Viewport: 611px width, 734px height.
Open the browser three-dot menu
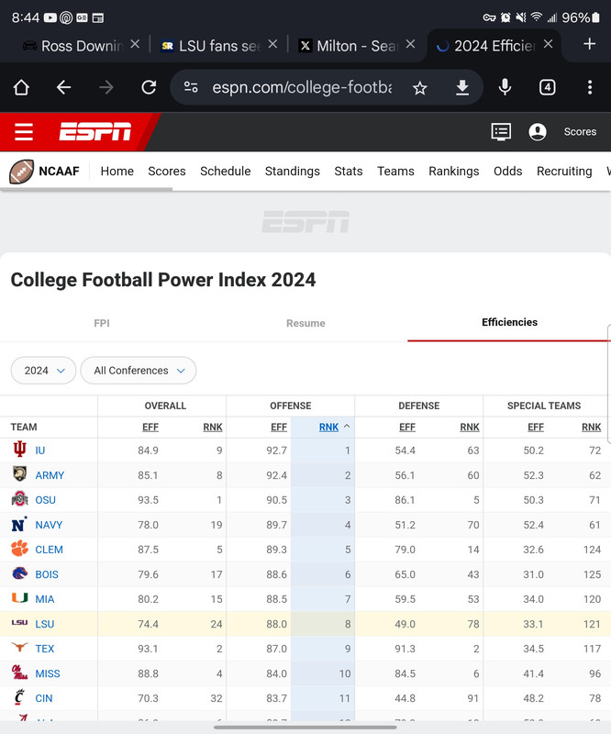point(590,87)
